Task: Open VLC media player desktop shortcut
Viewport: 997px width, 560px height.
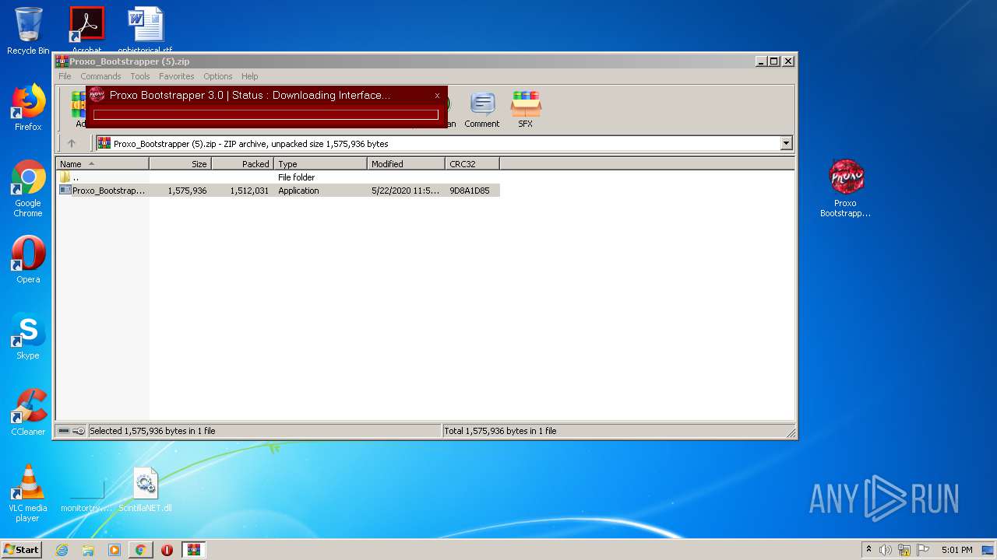Action: pyautogui.click(x=28, y=493)
